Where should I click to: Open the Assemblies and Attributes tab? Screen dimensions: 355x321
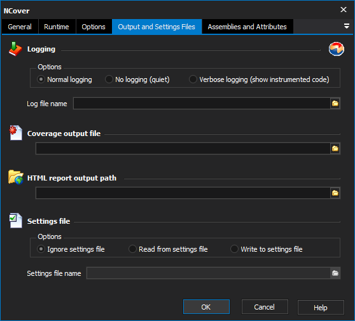coord(247,27)
